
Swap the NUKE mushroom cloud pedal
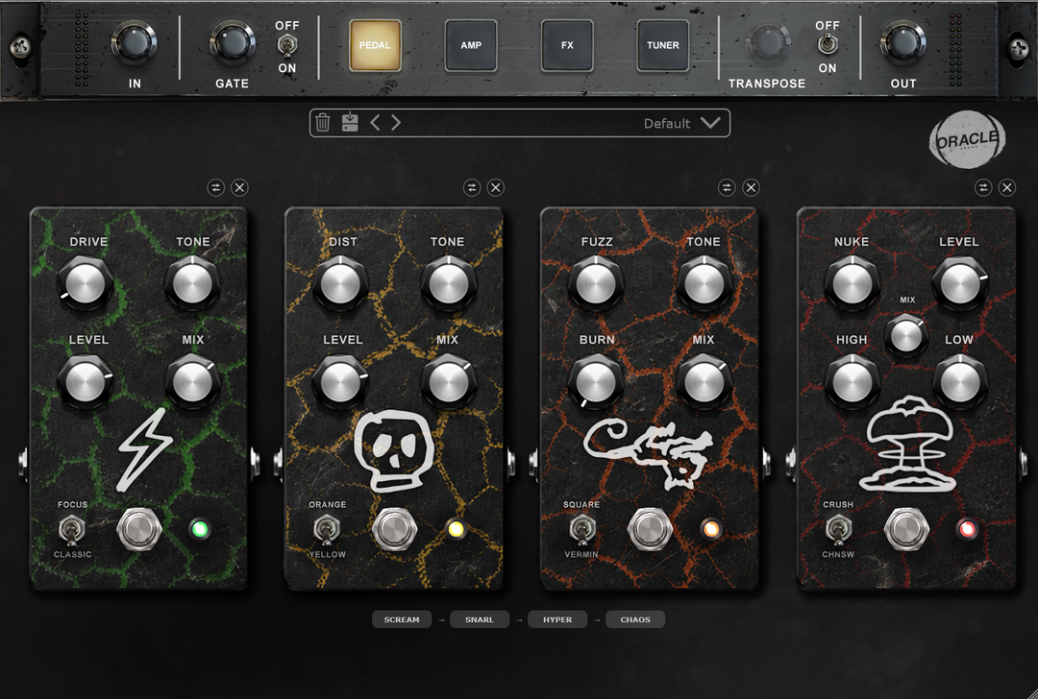983,188
